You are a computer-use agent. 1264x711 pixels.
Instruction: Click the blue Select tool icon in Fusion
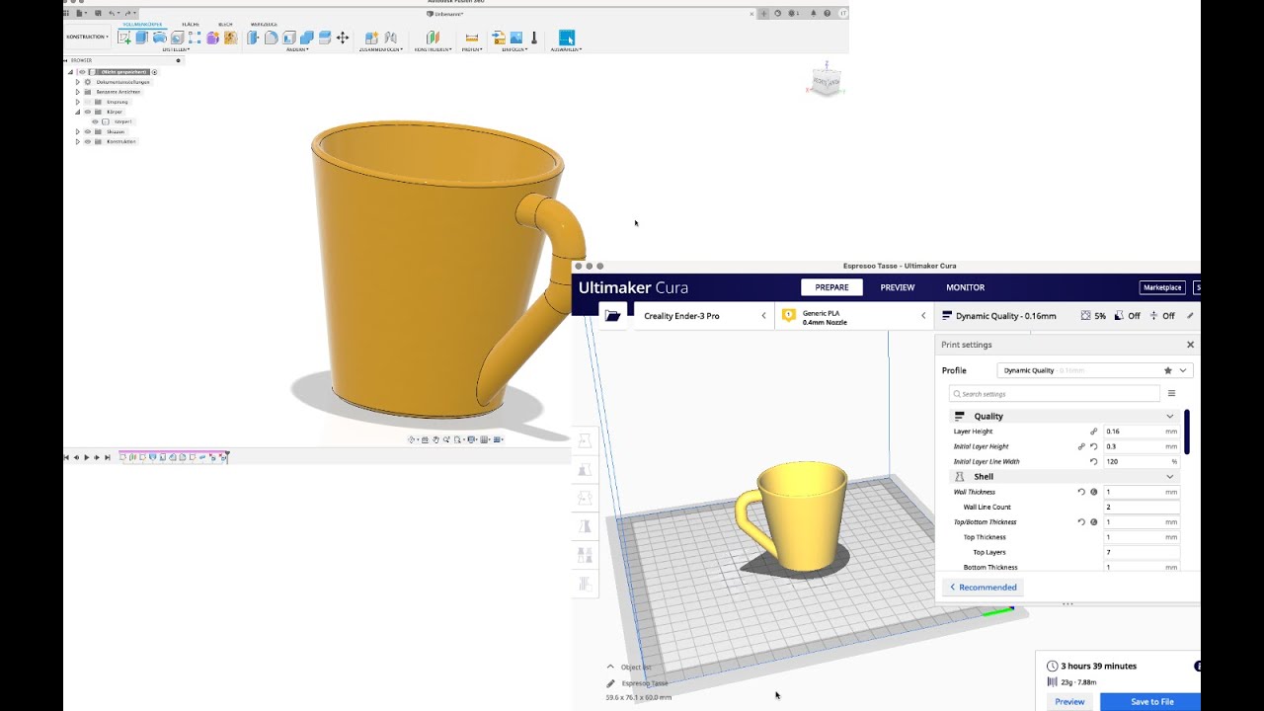click(567, 38)
